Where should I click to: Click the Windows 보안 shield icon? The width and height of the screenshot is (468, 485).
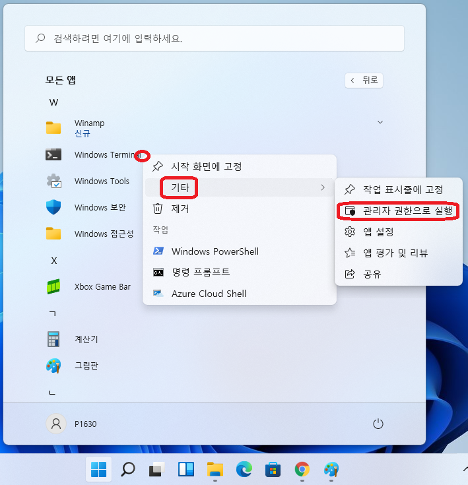click(53, 207)
